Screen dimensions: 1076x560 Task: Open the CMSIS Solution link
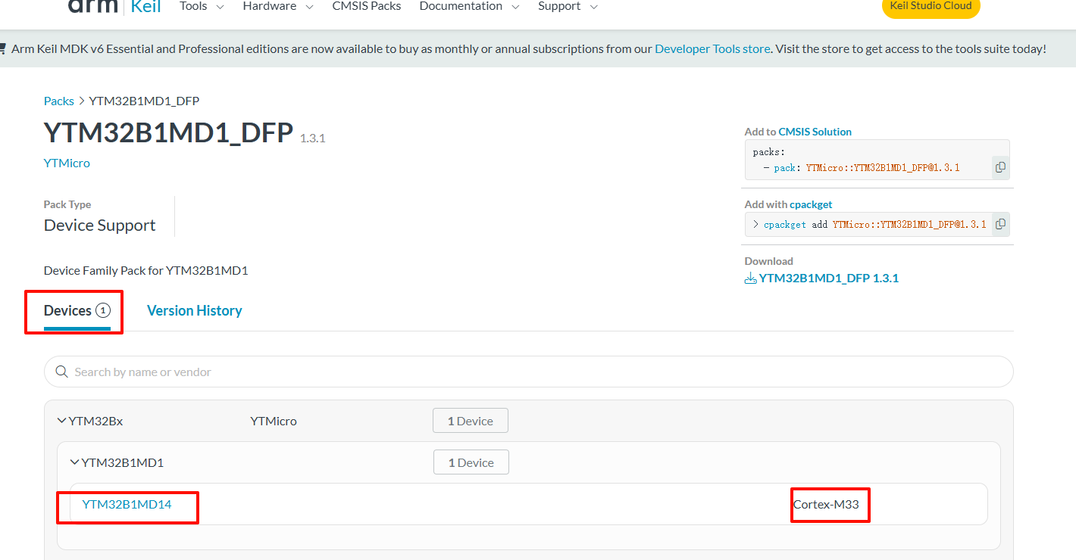click(x=815, y=132)
